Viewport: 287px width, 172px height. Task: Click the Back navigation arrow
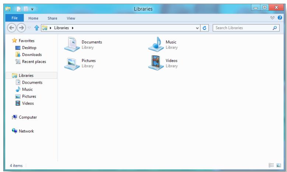click(11, 28)
